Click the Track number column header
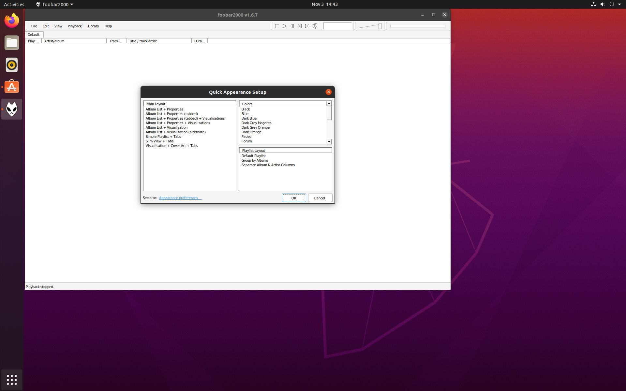Viewport: 626px width, 391px height. coord(116,41)
